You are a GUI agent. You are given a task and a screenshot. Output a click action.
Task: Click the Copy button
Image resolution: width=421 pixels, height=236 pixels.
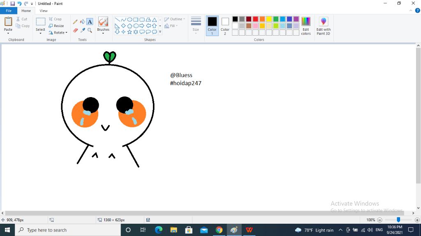(x=23, y=26)
